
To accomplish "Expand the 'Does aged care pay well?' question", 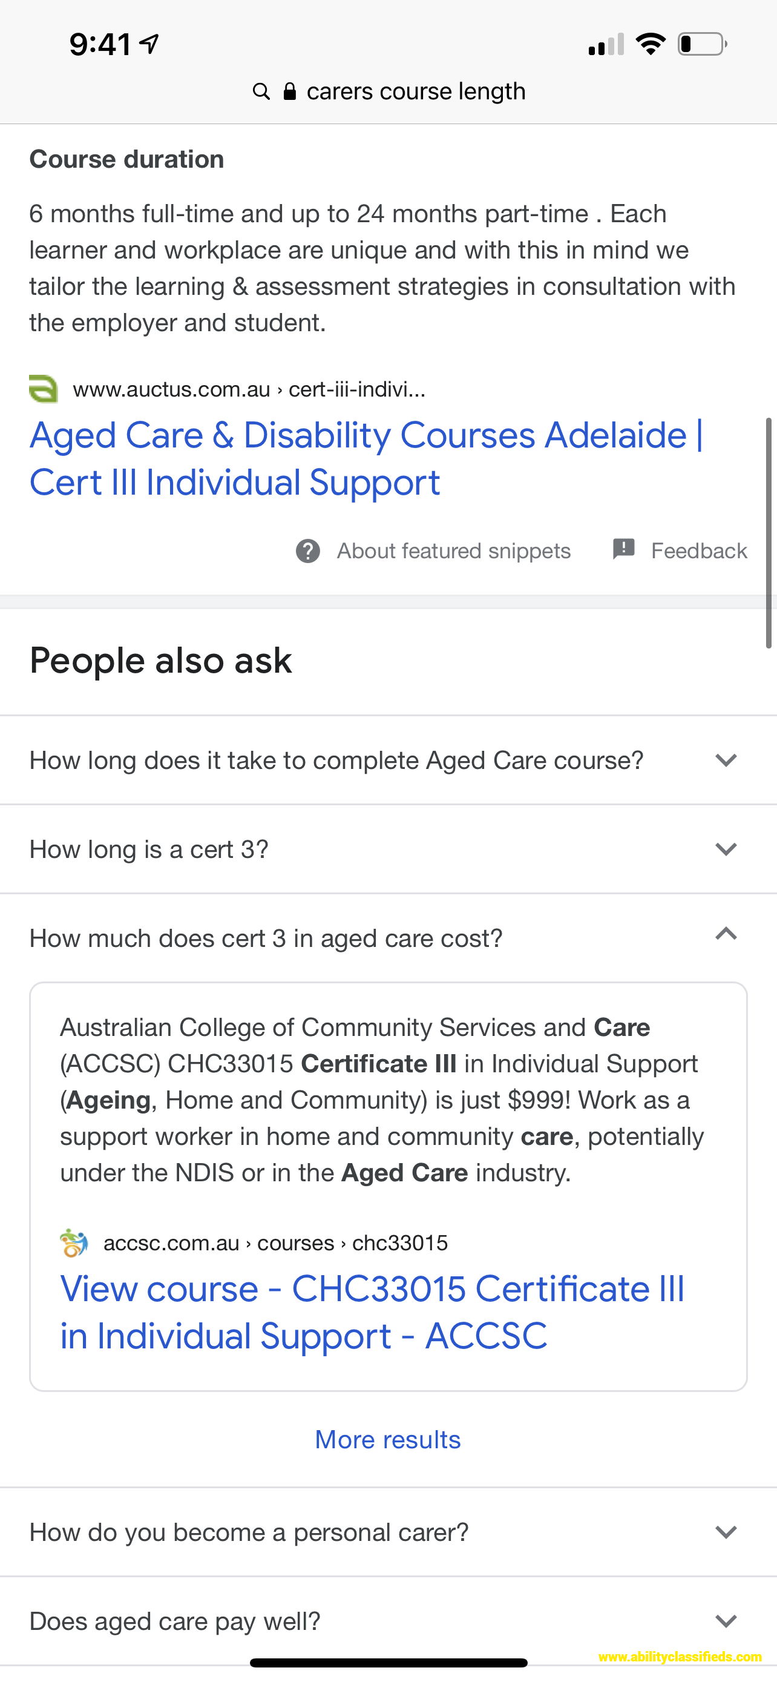I will pos(388,1621).
